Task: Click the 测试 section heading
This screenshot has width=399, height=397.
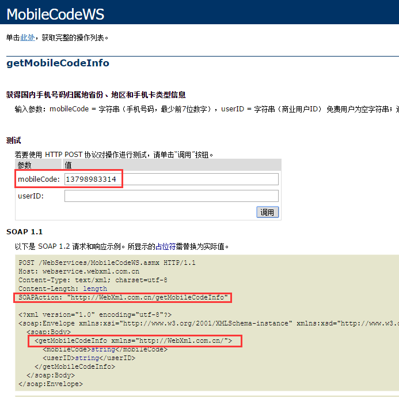Action: click(x=14, y=140)
